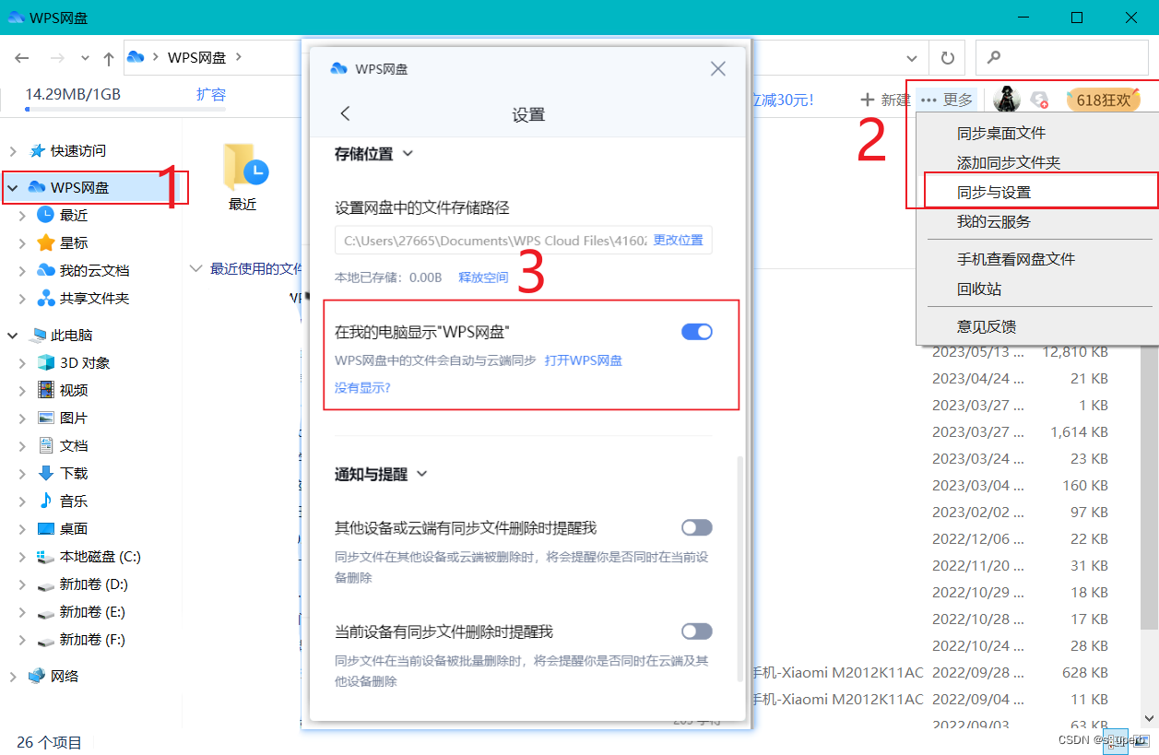Click the explorer Forward navigation arrow
Image resolution: width=1159 pixels, height=755 pixels.
pos(57,58)
